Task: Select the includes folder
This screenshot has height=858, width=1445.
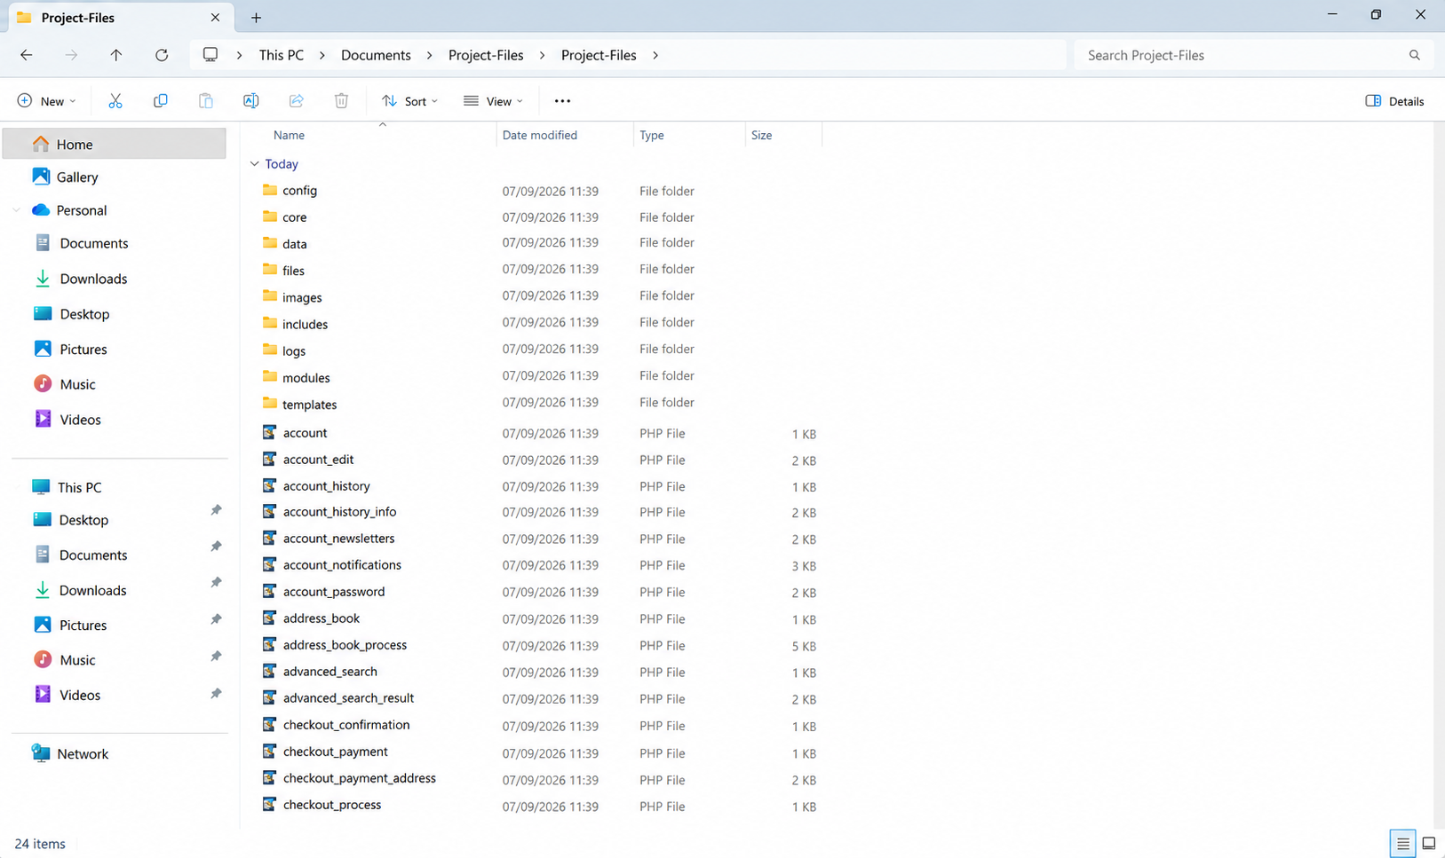Action: click(x=305, y=325)
